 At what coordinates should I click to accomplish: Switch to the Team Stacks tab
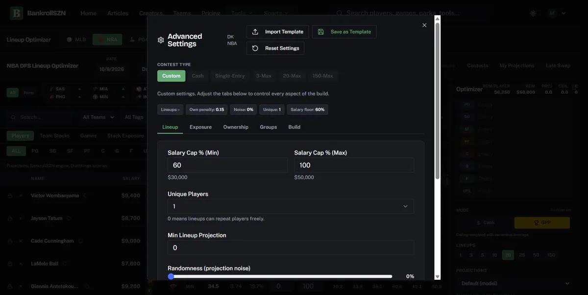(54, 136)
